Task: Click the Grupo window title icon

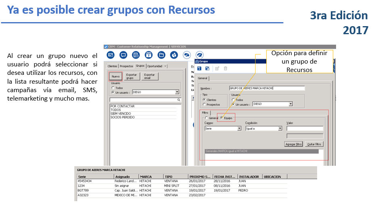Action: pos(197,62)
